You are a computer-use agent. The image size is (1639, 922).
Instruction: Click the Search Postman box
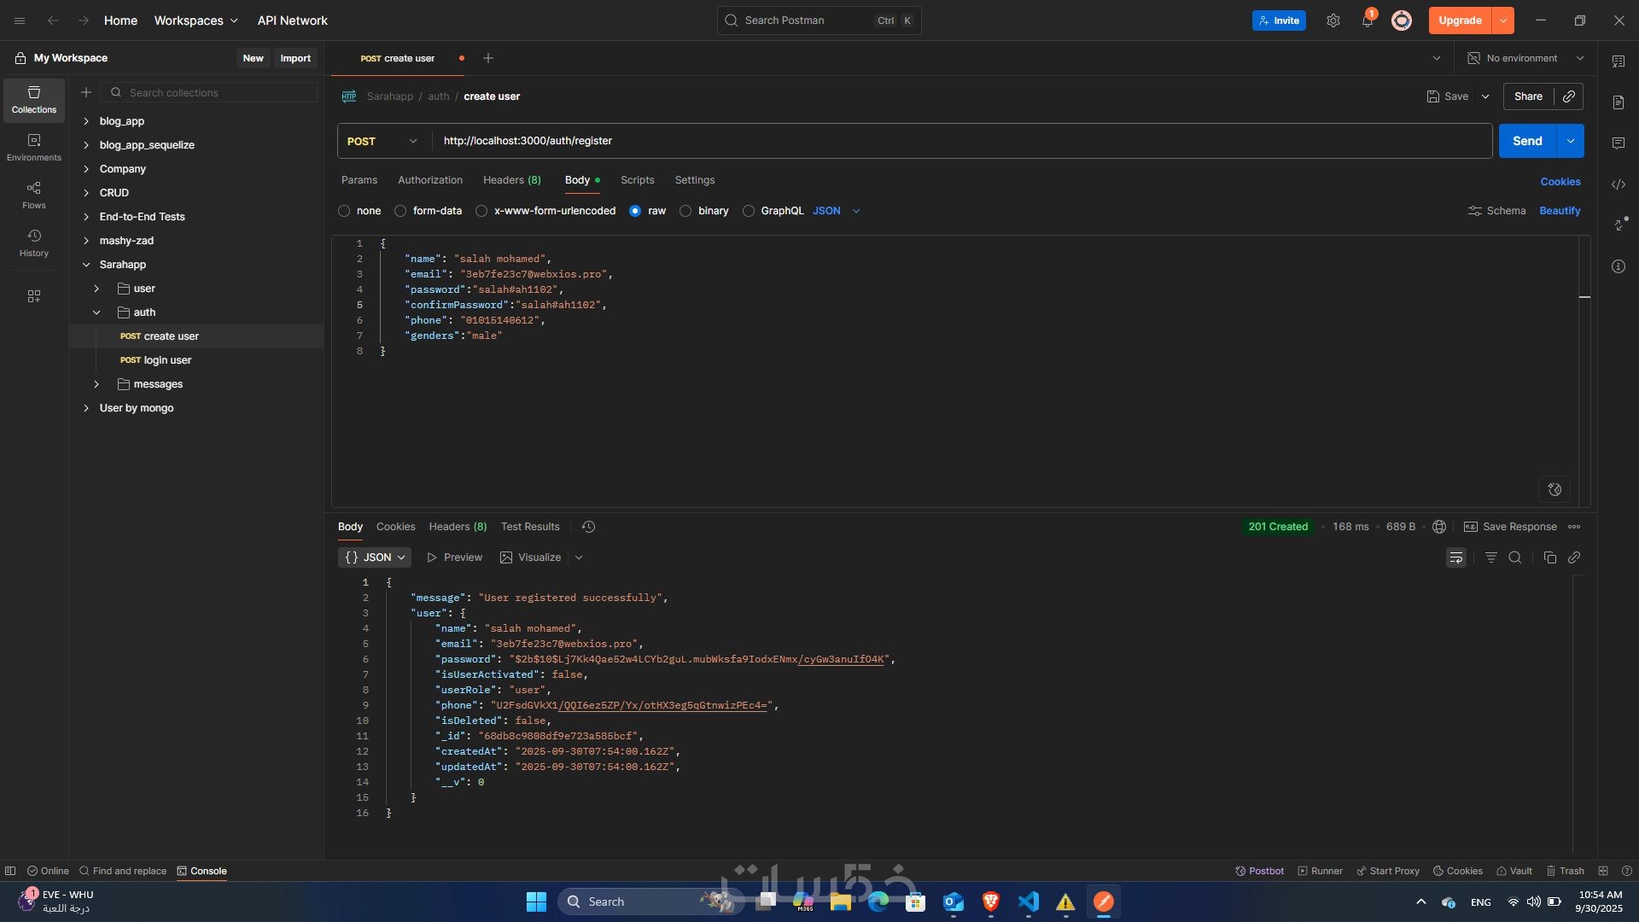(819, 20)
